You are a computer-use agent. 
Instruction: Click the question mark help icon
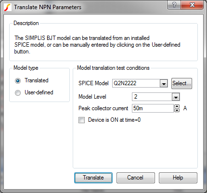[x=174, y=5]
